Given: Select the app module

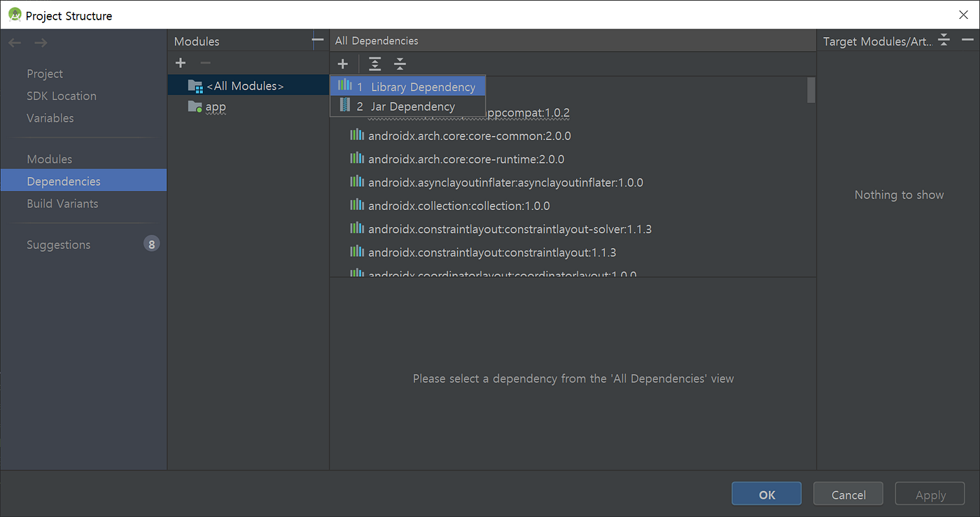Looking at the screenshot, I should tap(216, 107).
